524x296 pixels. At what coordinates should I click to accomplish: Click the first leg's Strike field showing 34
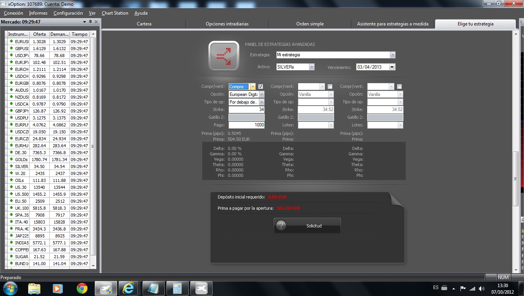247,109
